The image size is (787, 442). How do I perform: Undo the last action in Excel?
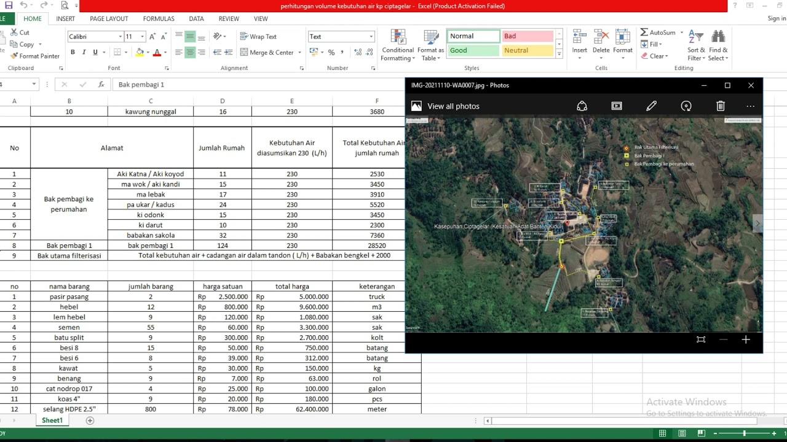tap(24, 6)
